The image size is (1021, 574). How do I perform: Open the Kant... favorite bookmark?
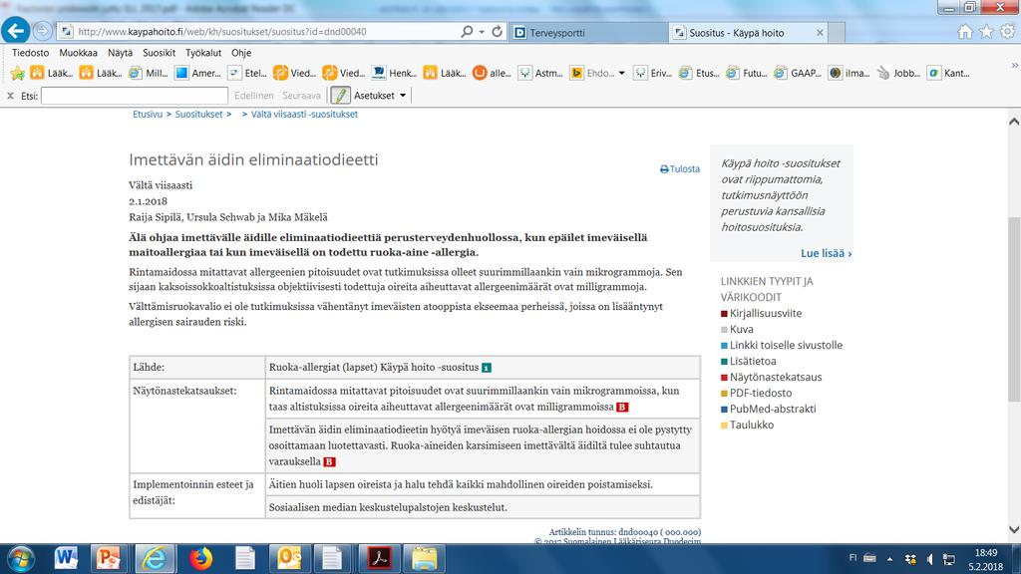pyautogui.click(x=949, y=73)
